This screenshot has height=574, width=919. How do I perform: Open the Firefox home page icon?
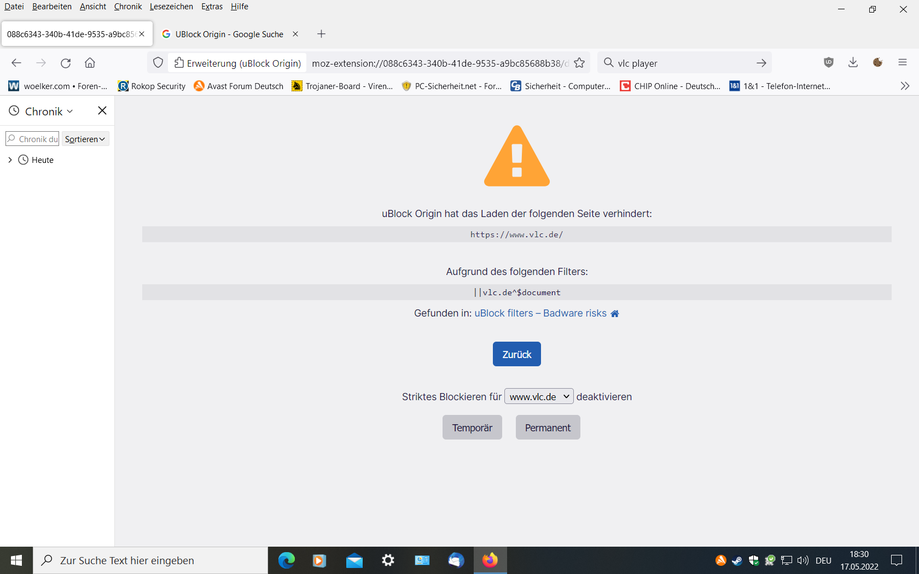coord(90,63)
